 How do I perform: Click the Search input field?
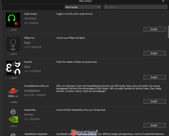136,7
